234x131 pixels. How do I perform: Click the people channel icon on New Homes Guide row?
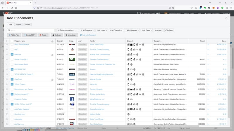tap(128, 64)
